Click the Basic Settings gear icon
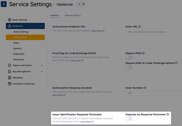 click(x=10, y=20)
